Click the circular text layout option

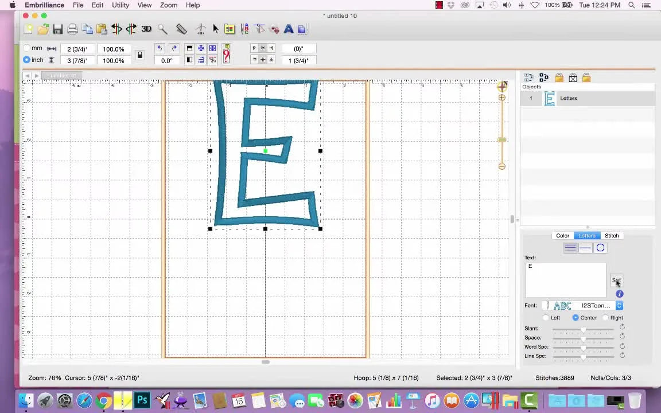coord(600,247)
